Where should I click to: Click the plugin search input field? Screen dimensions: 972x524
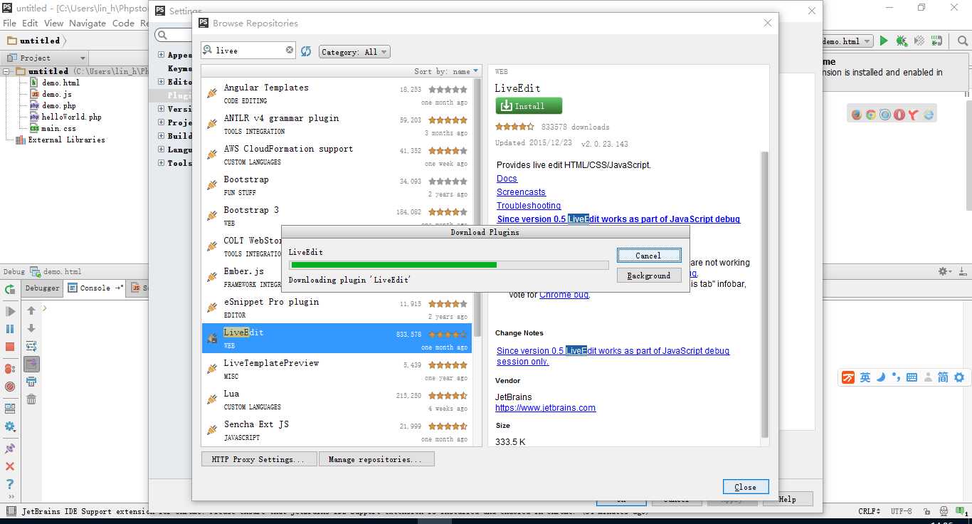(248, 50)
